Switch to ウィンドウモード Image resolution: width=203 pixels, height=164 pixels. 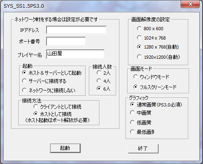point(151,77)
